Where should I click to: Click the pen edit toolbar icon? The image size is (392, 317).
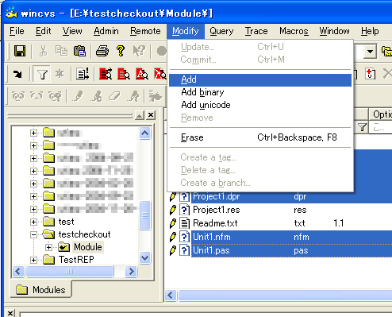coord(79,96)
